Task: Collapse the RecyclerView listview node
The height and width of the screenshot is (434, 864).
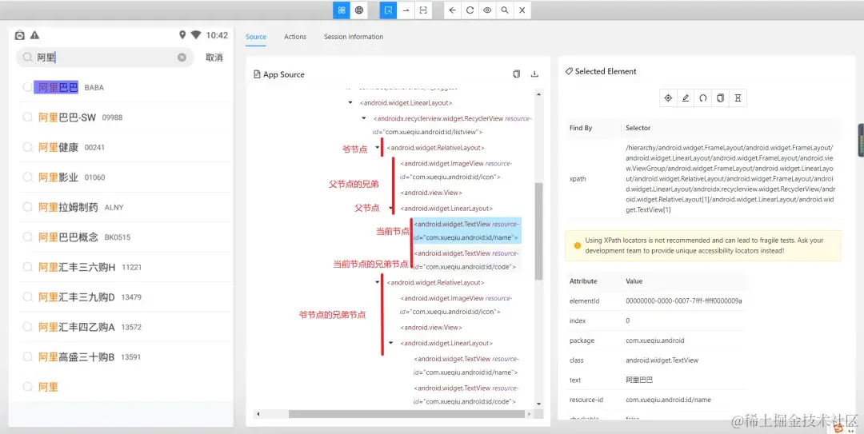Action: point(364,117)
